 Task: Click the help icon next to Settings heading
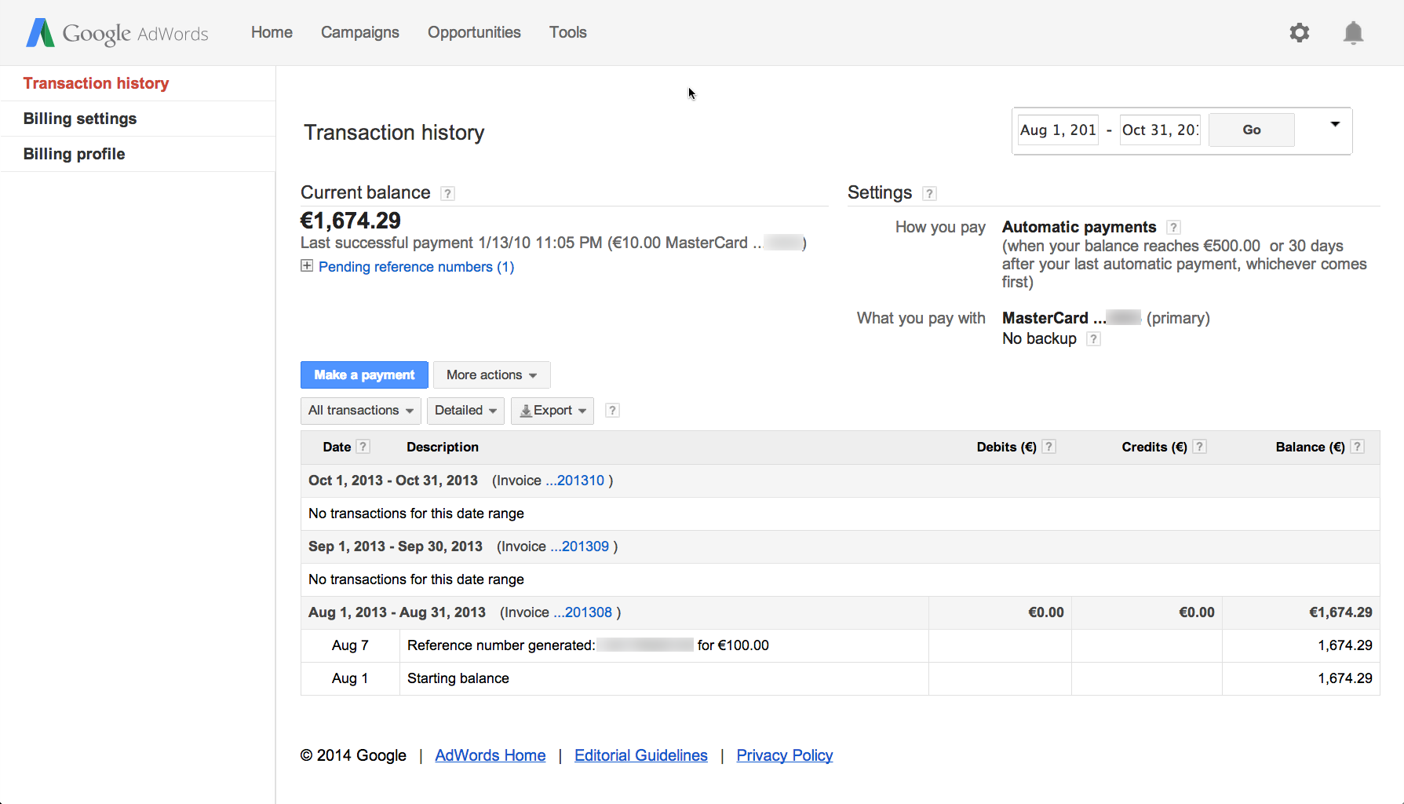coord(929,193)
